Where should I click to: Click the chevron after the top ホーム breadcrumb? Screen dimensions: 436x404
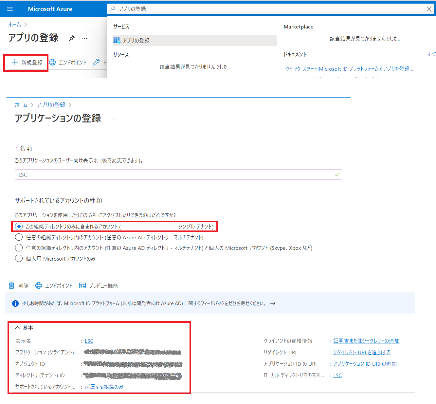pos(26,25)
